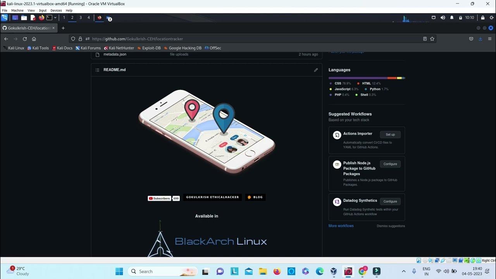Click the Windows taskbar Search box
Image resolution: width=496 pixels, height=279 pixels.
pyautogui.click(x=163, y=271)
